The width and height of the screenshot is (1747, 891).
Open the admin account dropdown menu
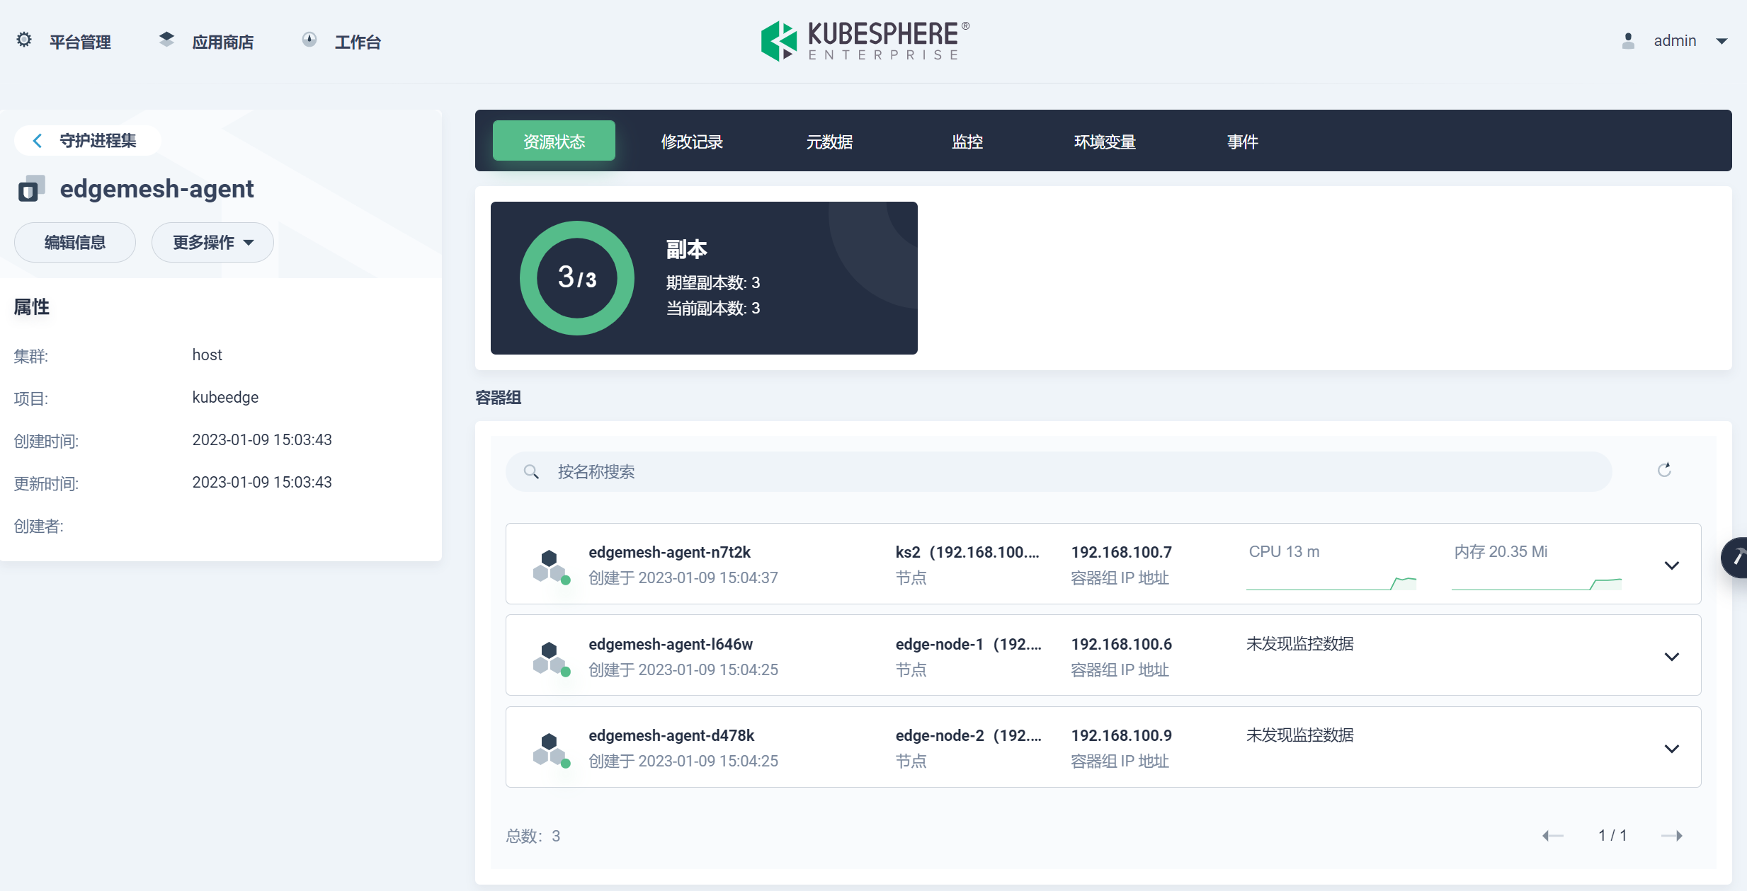pos(1722,40)
